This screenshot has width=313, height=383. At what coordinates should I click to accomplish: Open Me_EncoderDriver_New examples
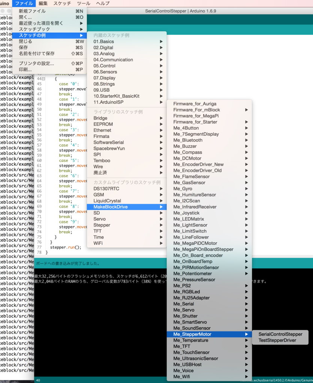pos(209,165)
